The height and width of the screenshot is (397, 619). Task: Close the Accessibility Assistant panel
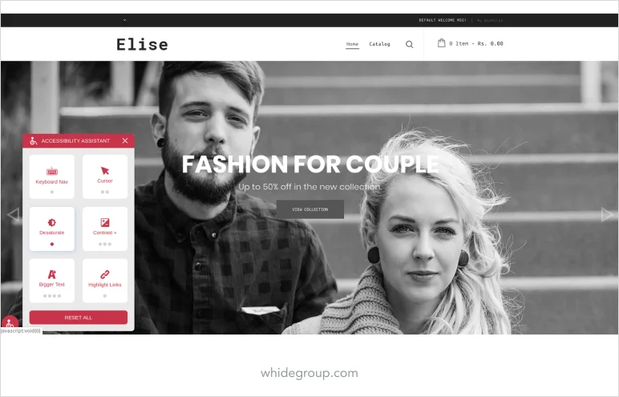point(125,140)
